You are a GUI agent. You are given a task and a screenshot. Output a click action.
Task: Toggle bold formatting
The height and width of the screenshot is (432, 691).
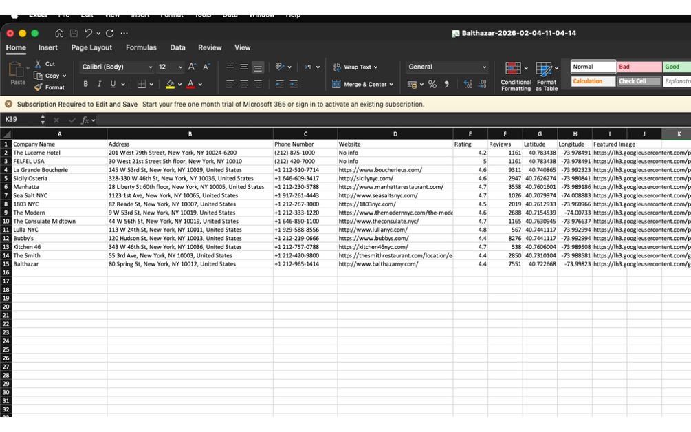coord(85,84)
